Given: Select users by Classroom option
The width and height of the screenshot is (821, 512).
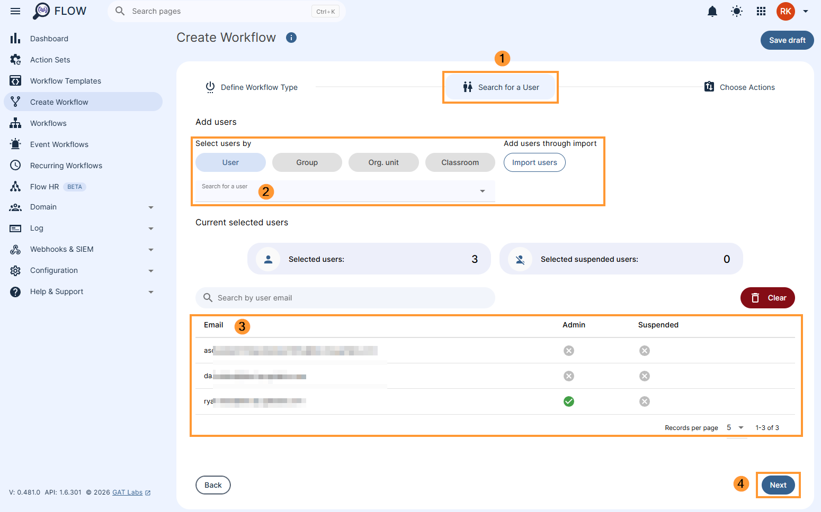Looking at the screenshot, I should pyautogui.click(x=460, y=162).
